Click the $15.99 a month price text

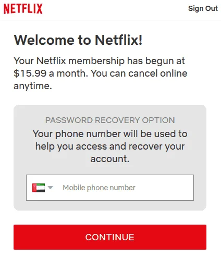[x=50, y=73]
